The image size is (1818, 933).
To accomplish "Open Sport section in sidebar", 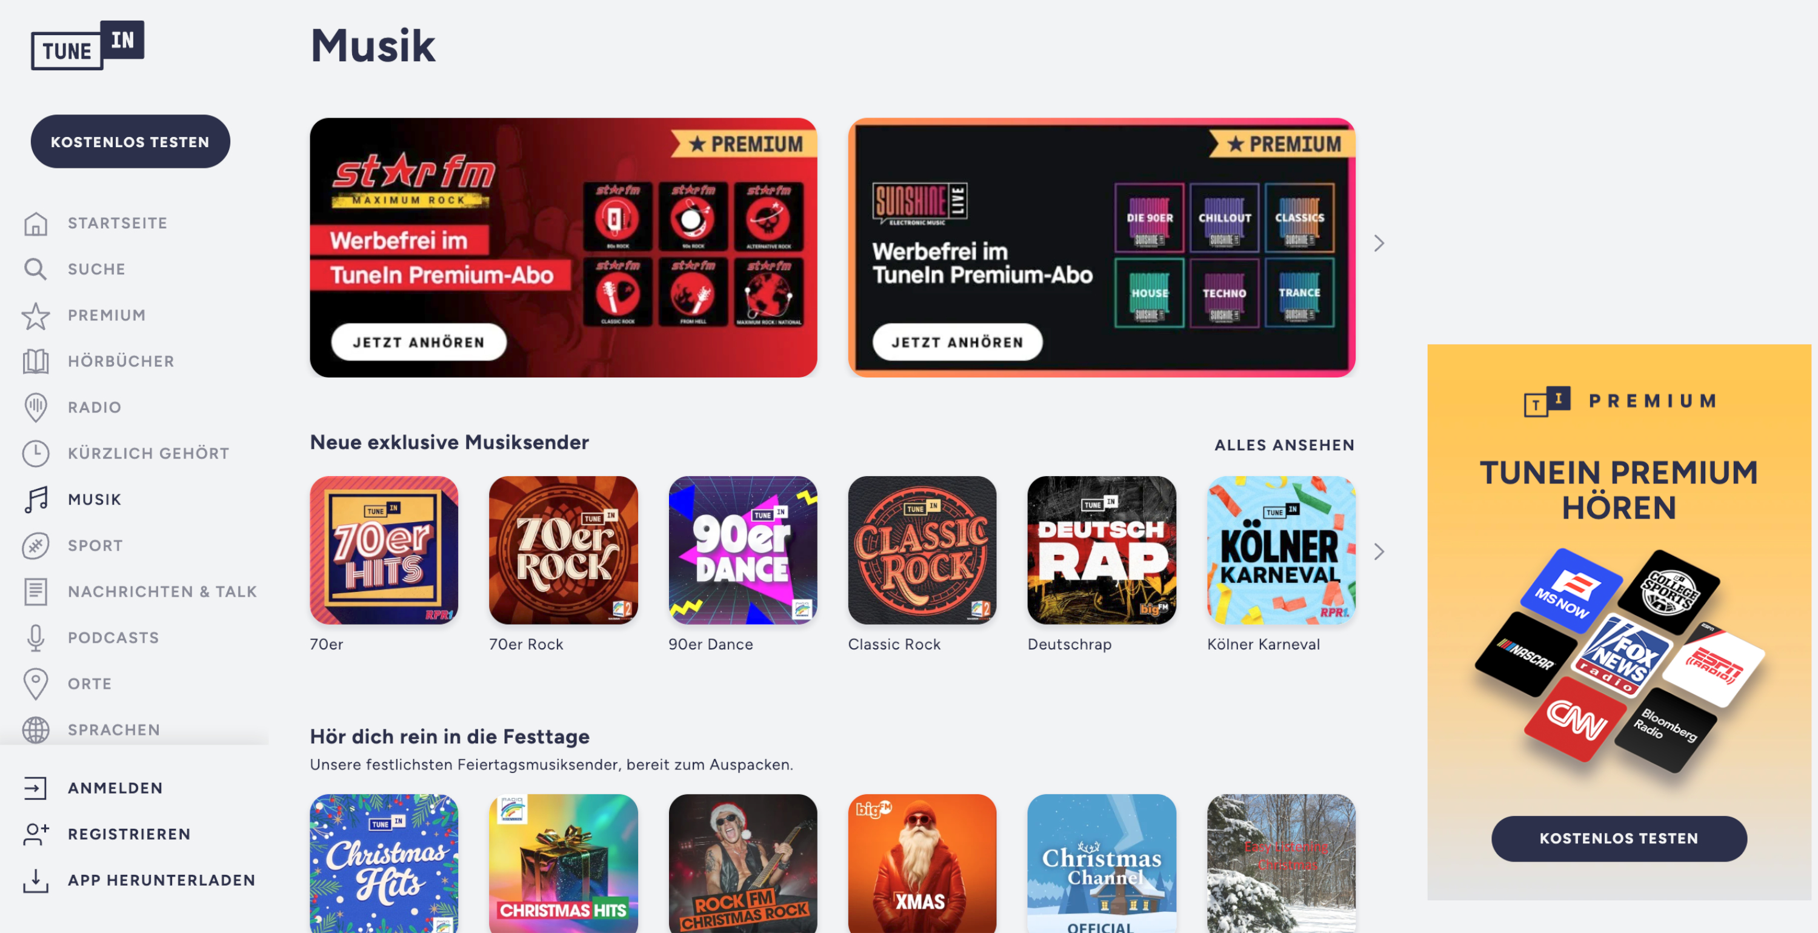I will [x=95, y=545].
